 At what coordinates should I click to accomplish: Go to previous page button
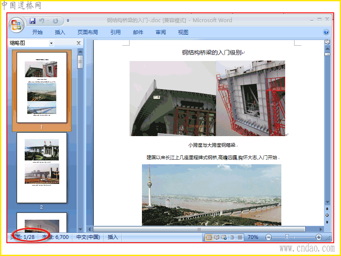327,209
